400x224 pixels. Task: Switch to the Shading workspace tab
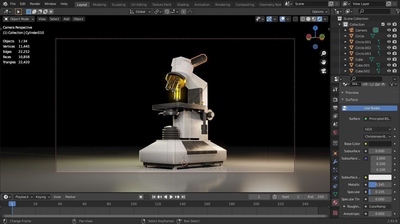coord(183,4)
